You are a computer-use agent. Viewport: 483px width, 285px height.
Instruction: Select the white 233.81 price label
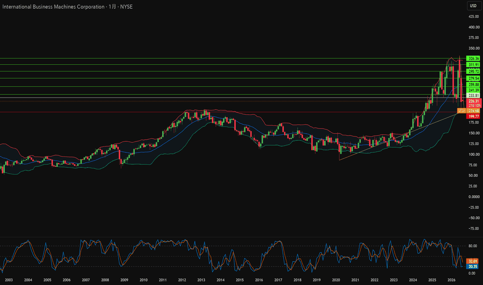pyautogui.click(x=473, y=95)
